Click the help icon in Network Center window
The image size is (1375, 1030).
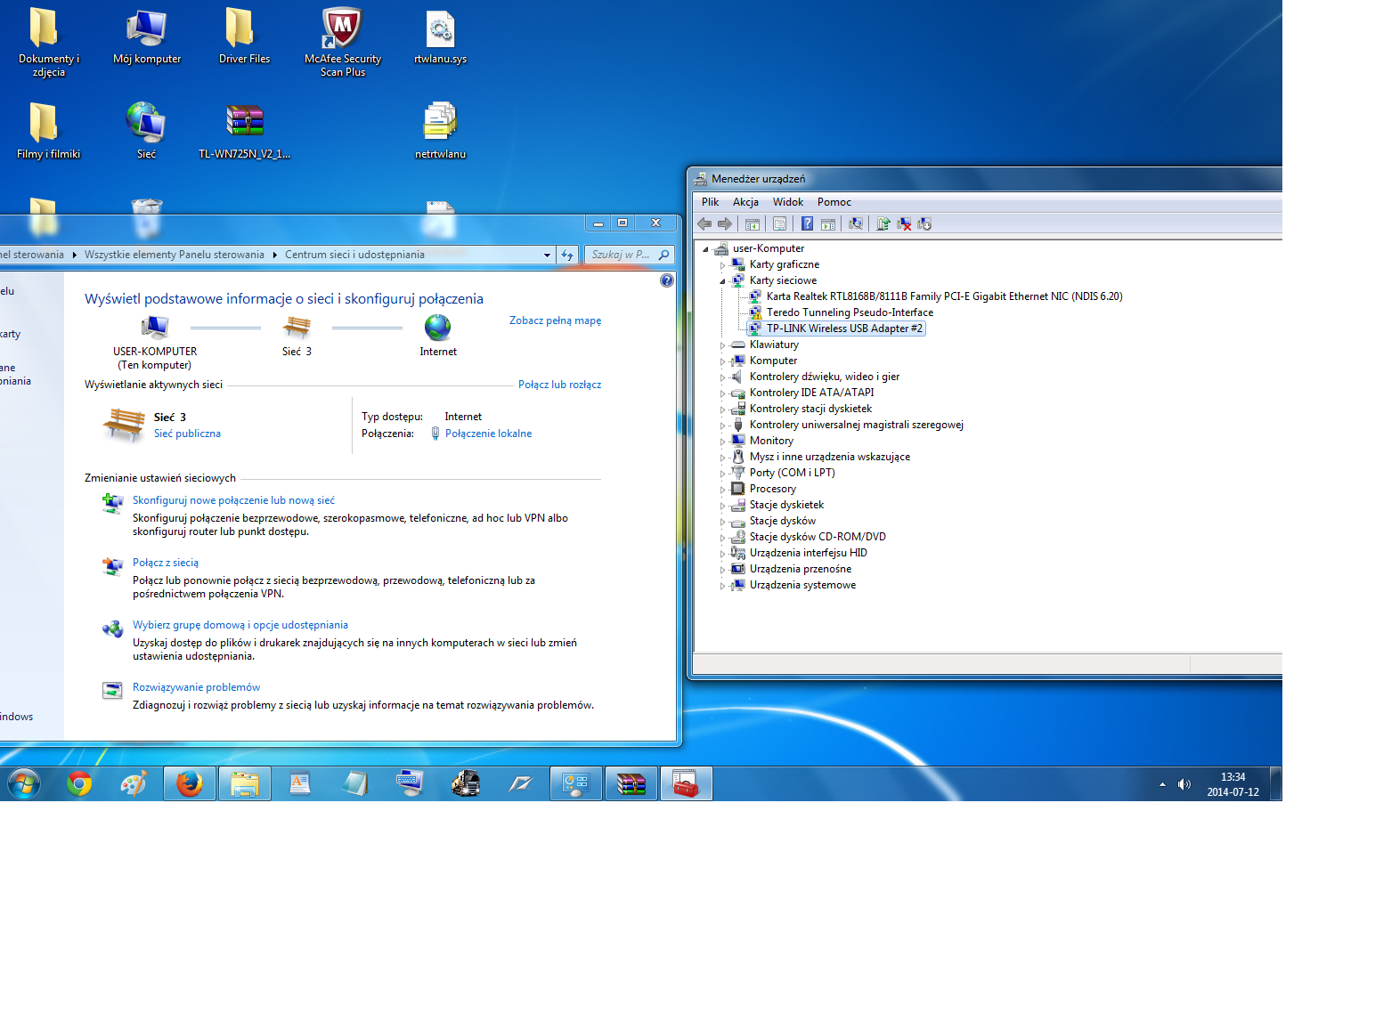(667, 280)
